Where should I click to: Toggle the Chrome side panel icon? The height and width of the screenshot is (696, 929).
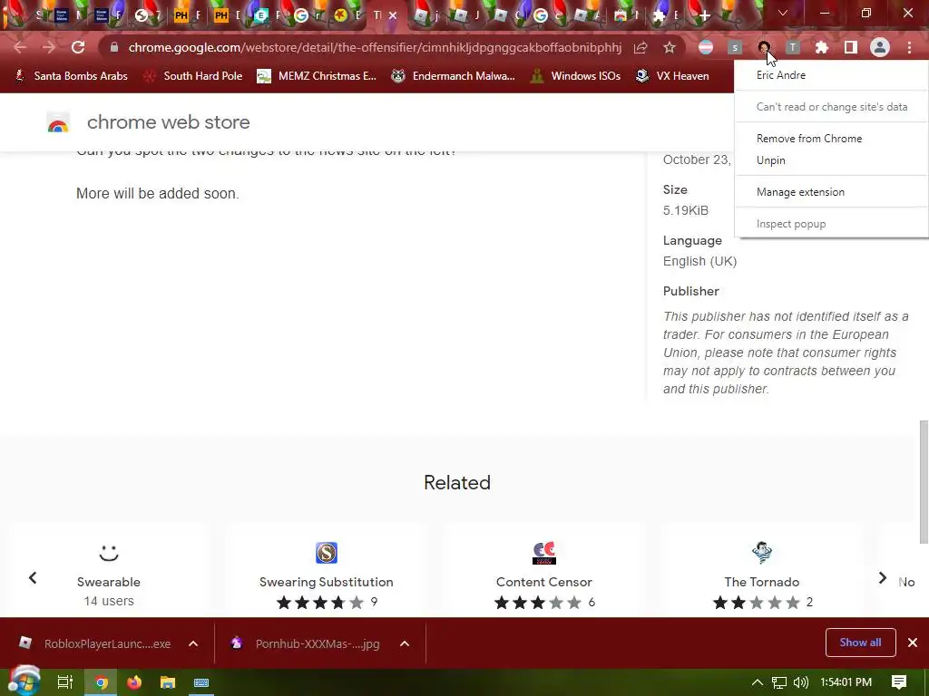851,47
